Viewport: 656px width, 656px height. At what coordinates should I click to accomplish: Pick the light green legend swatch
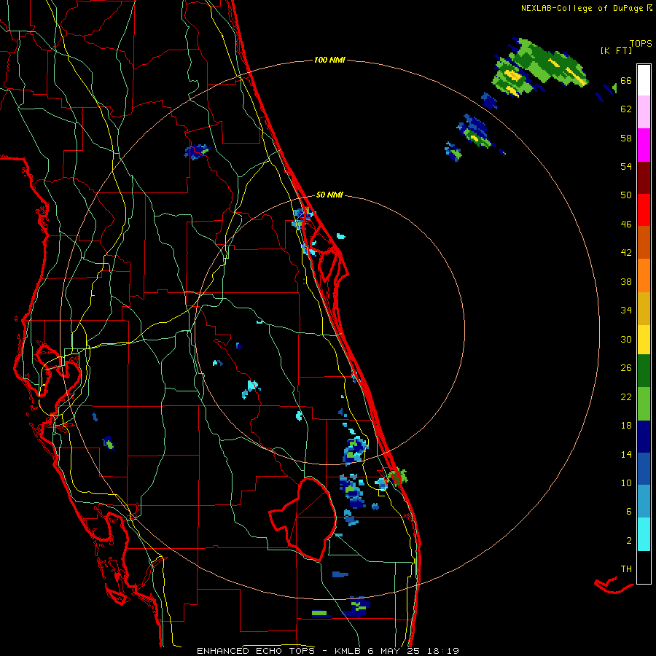coord(644,404)
